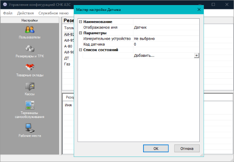
Task: Open the Файл menu
Action: click(x=8, y=13)
